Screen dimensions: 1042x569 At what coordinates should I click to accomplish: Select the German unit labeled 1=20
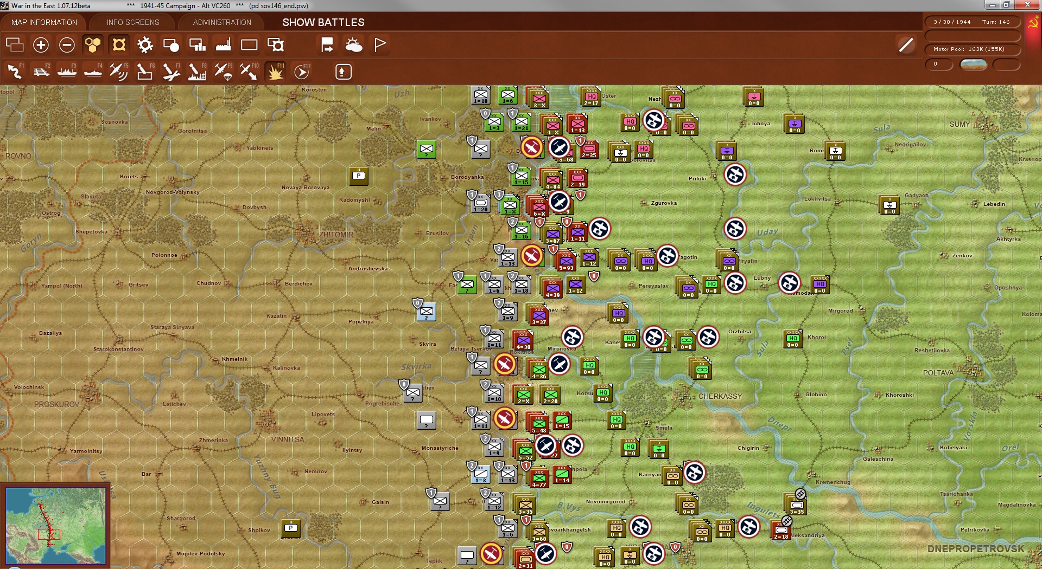click(x=480, y=203)
